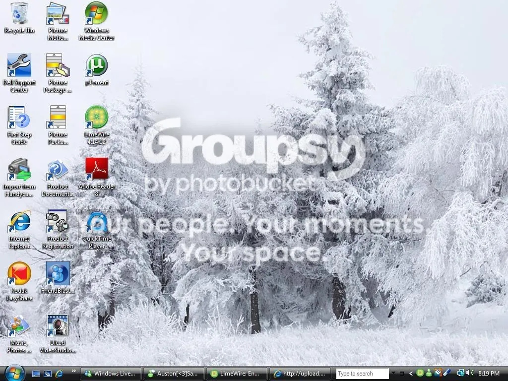
Task: Click the Type to search box
Action: point(362,374)
